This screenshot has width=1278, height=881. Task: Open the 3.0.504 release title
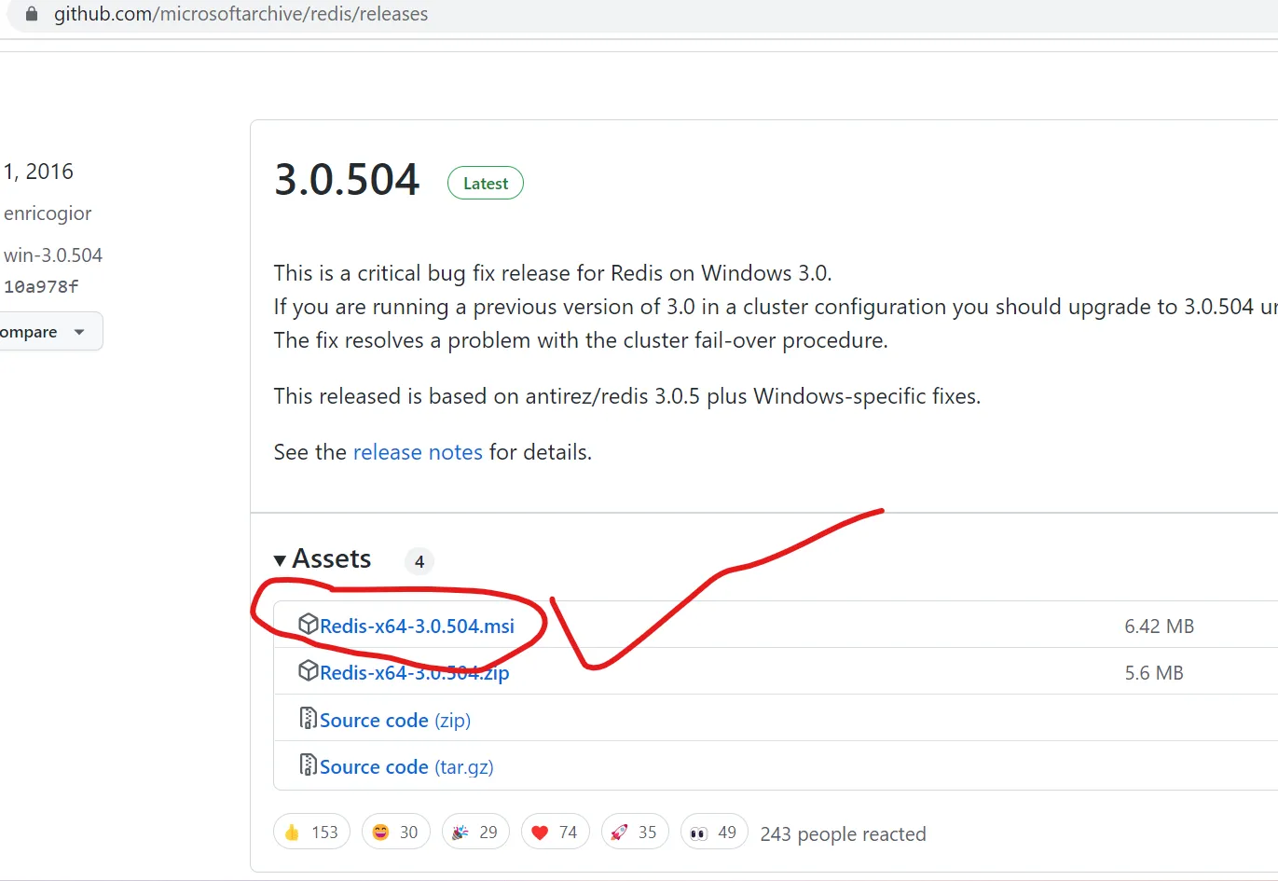347,180
